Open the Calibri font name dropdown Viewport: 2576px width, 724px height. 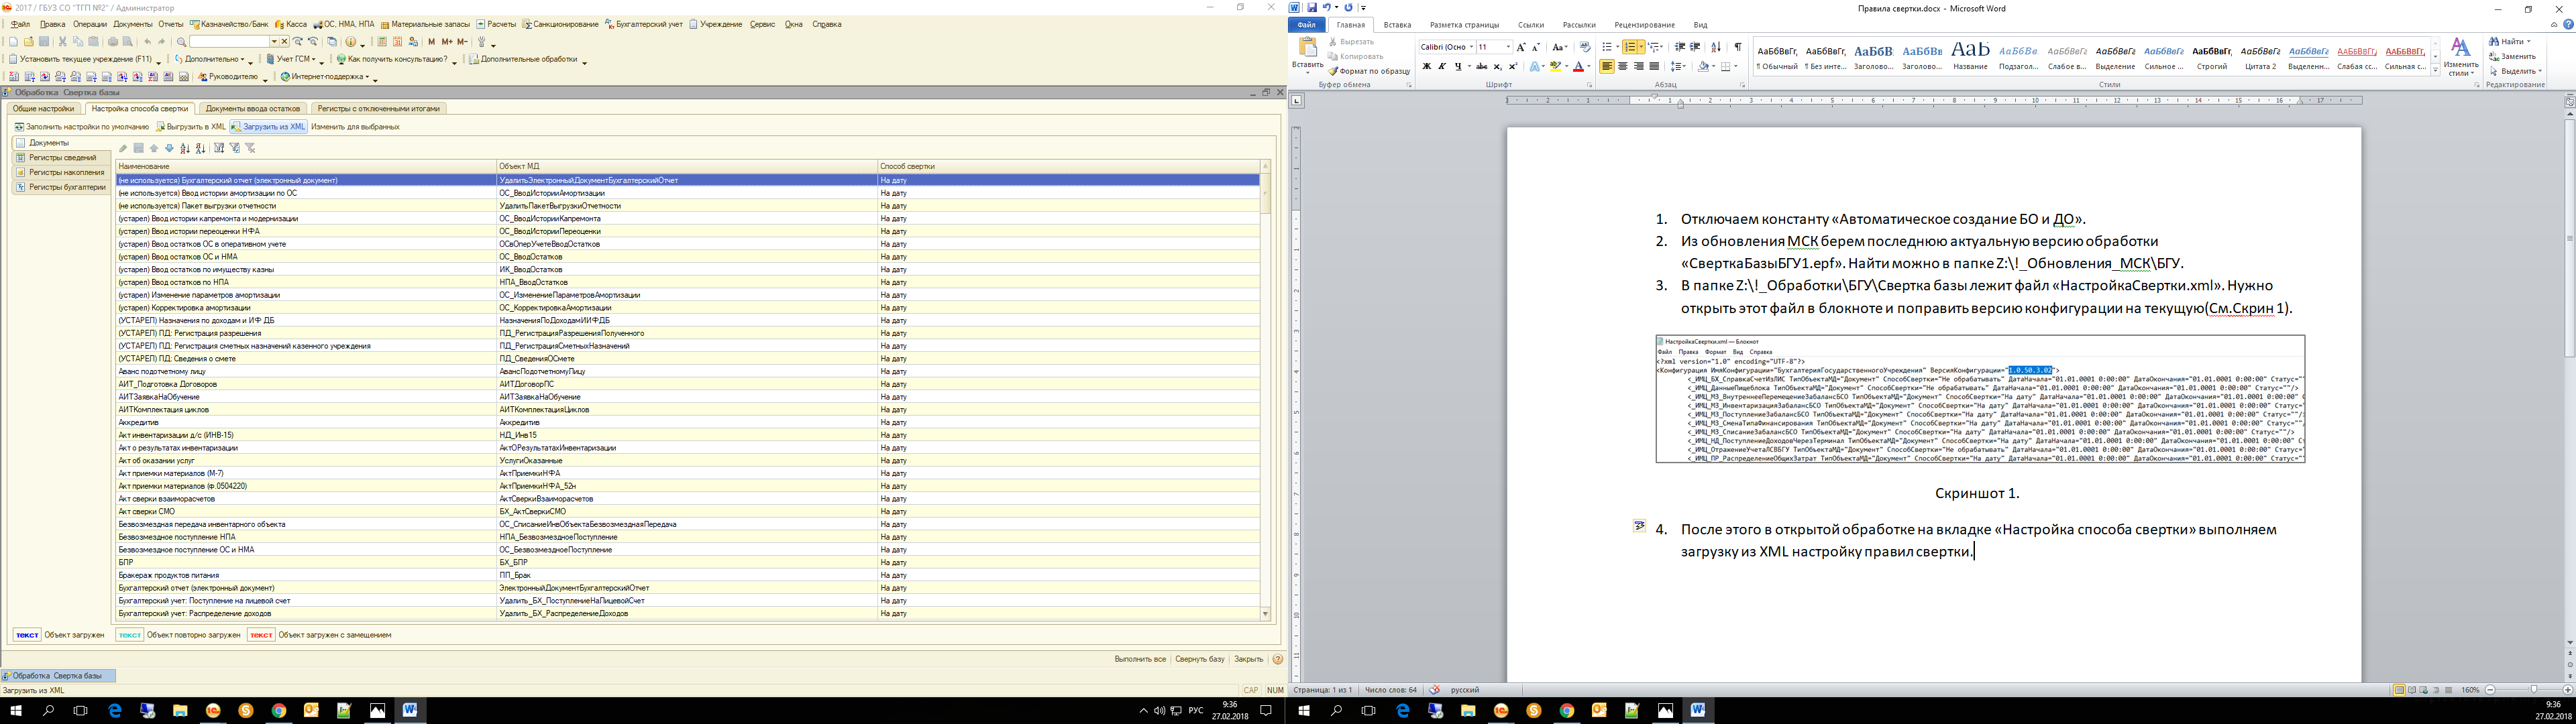(1471, 47)
